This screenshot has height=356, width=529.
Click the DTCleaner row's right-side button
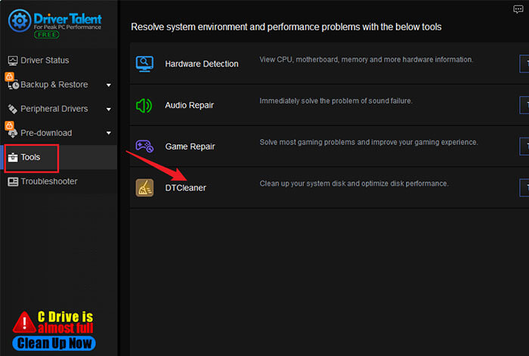coord(524,187)
